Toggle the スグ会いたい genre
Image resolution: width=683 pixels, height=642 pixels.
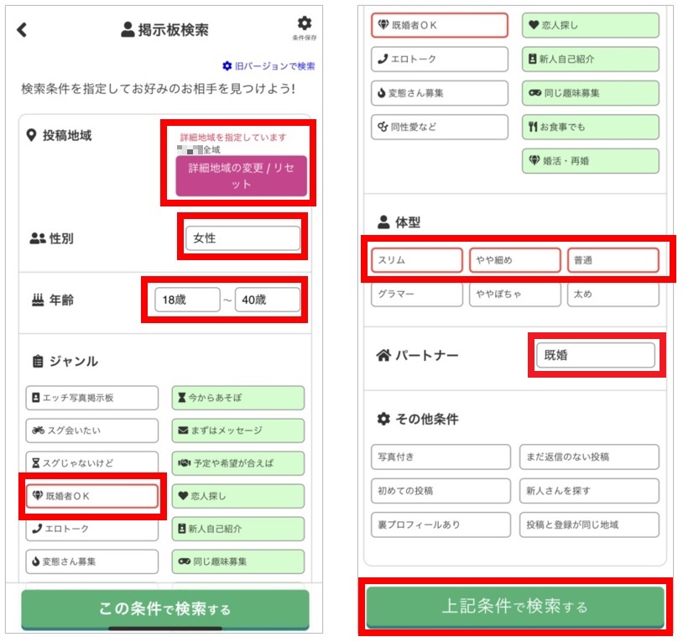(x=91, y=431)
